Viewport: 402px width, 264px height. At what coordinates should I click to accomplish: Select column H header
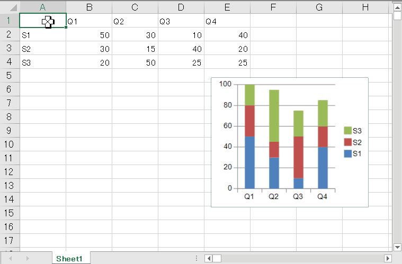365,7
